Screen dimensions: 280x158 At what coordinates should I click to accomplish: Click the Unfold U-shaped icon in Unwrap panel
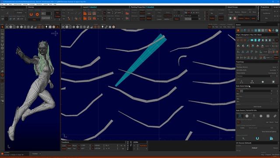pyautogui.click(x=31, y=14)
